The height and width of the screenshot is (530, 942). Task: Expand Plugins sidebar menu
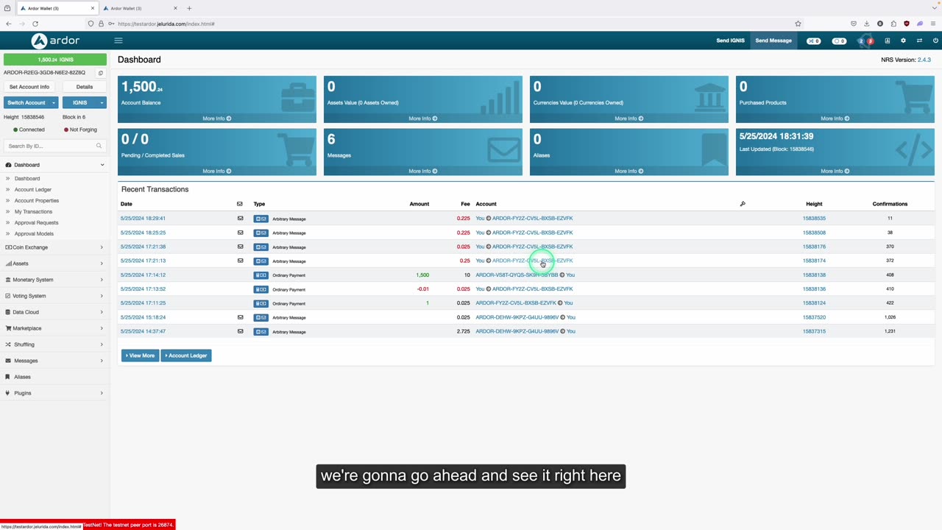point(55,393)
